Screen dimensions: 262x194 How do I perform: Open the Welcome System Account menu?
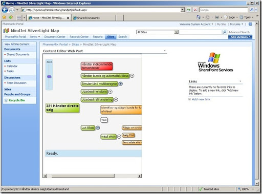tap(196, 24)
